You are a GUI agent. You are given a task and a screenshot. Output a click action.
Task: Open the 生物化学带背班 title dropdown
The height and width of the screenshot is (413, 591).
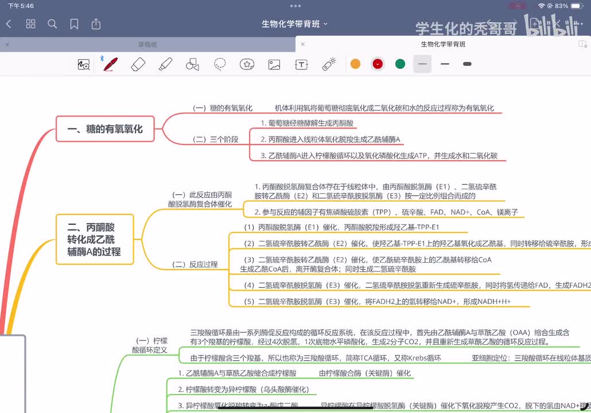coord(295,24)
